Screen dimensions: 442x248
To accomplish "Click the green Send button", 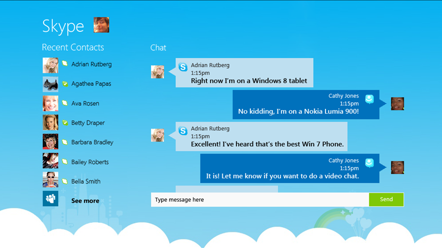I will [x=386, y=199].
